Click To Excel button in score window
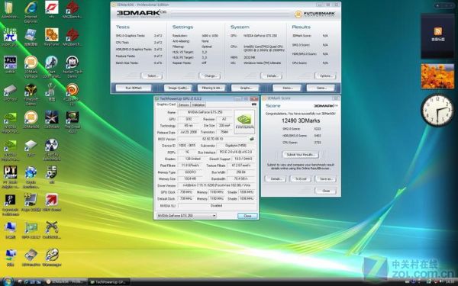 coord(301,178)
